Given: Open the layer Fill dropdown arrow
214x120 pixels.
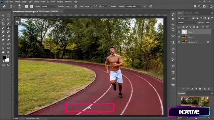Looking at the screenshot, I should [212, 27].
